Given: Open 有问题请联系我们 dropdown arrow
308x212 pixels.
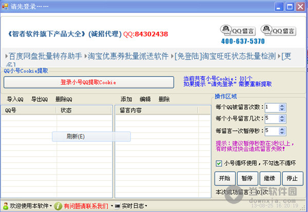Looking at the screenshot, I should 112,206.
